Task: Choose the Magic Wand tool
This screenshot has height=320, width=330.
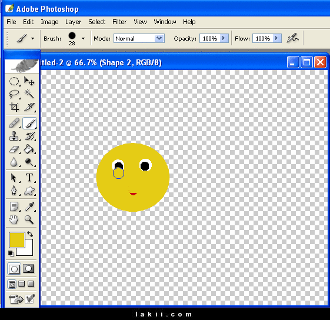Action: 29,94
